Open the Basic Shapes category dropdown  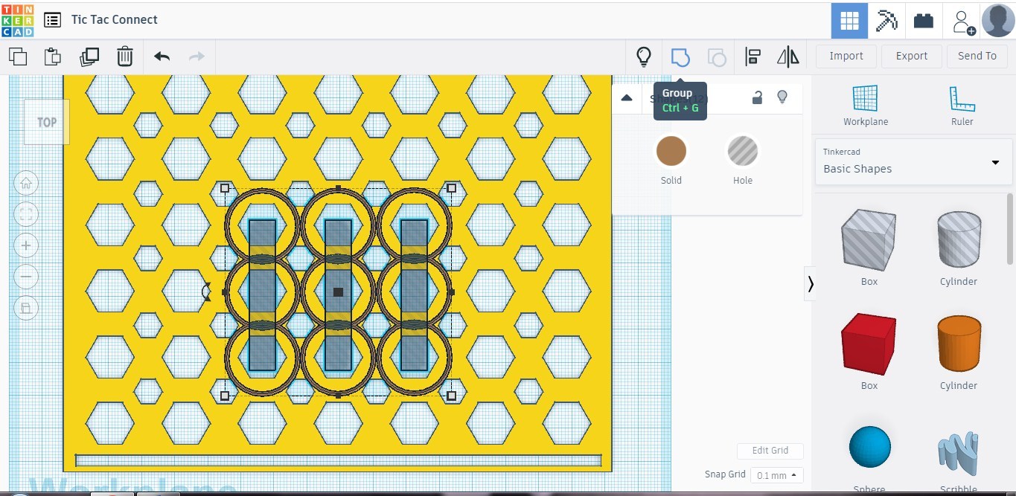pyautogui.click(x=914, y=161)
